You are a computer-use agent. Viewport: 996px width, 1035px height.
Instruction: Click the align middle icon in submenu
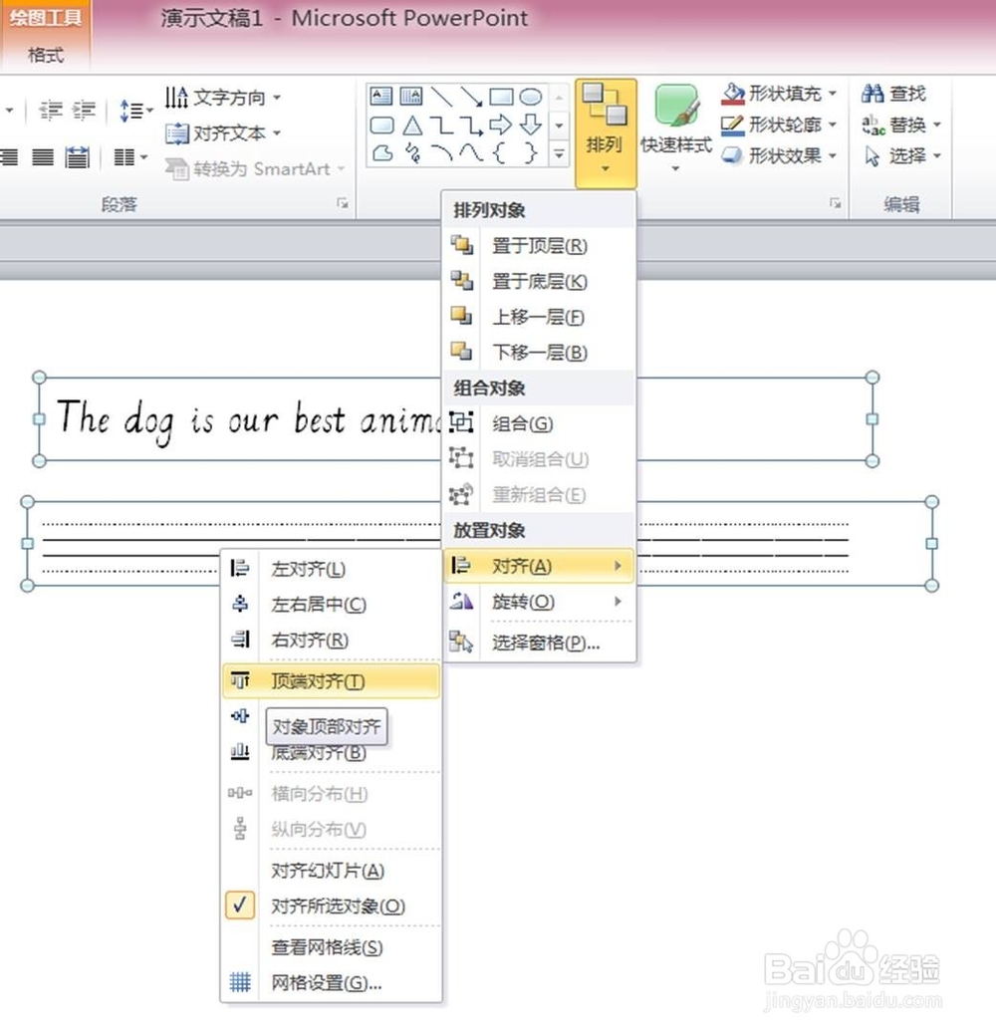coord(240,716)
